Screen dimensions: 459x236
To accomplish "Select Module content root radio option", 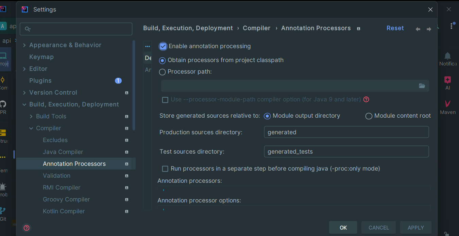I will point(369,116).
